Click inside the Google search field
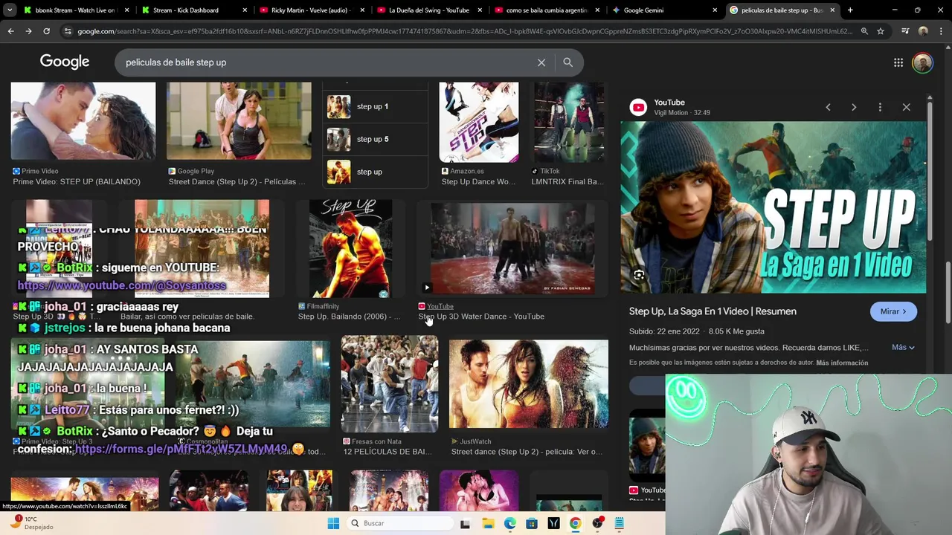 click(x=327, y=62)
